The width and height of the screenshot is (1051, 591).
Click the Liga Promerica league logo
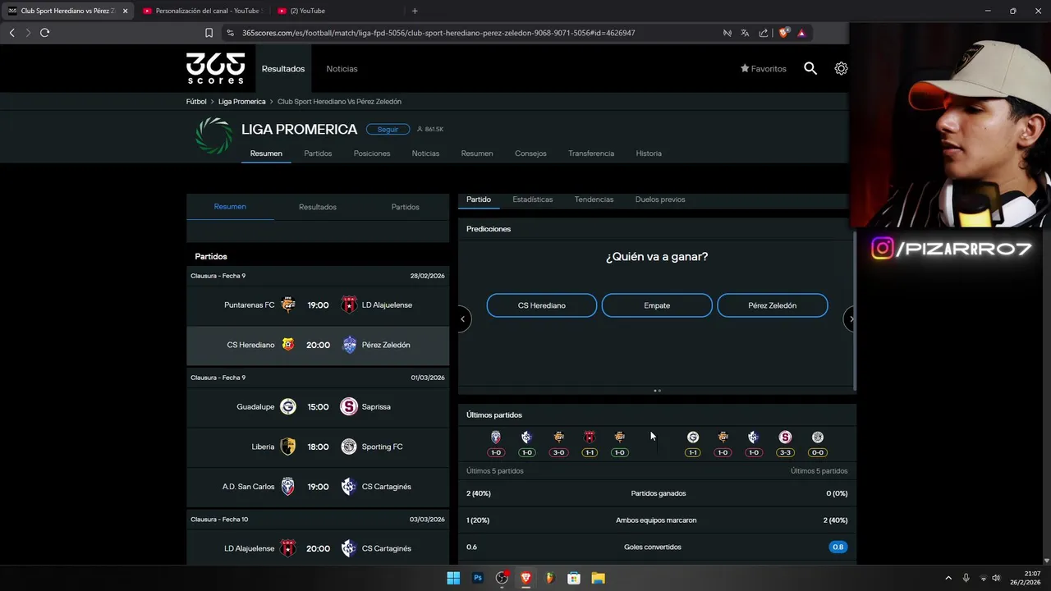(x=213, y=135)
